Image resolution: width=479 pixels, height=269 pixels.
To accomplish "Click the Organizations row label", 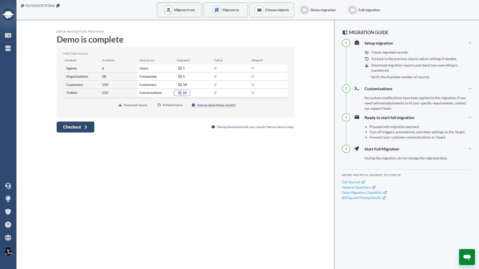I will pos(77,77).
